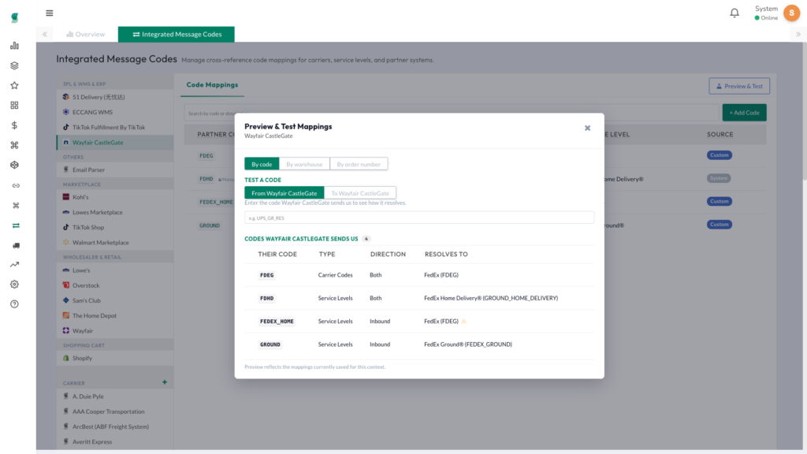The height and width of the screenshot is (454, 807).
Task: Select TikTok Shop in Marketplace list
Action: click(x=115, y=227)
